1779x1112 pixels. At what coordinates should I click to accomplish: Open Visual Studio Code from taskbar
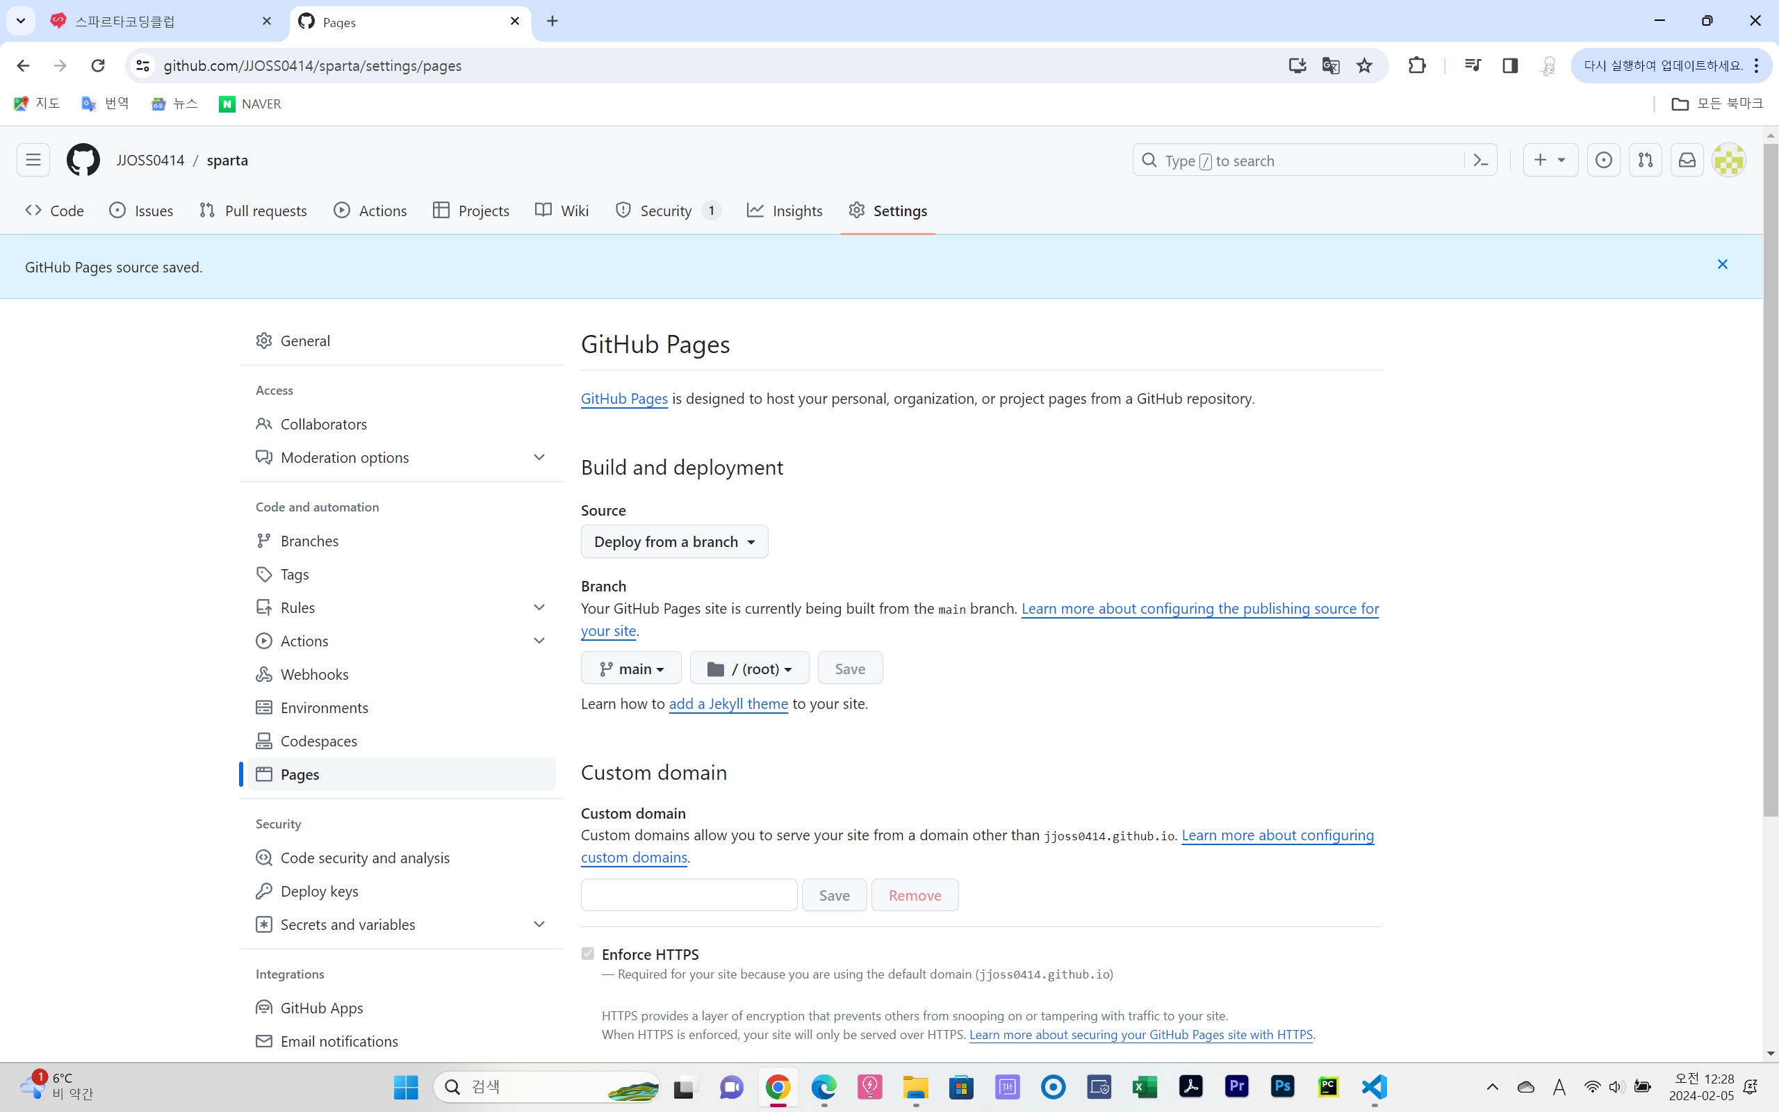point(1374,1086)
